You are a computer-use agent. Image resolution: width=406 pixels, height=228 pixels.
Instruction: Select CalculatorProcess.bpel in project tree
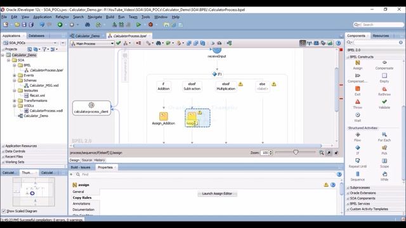46,70
